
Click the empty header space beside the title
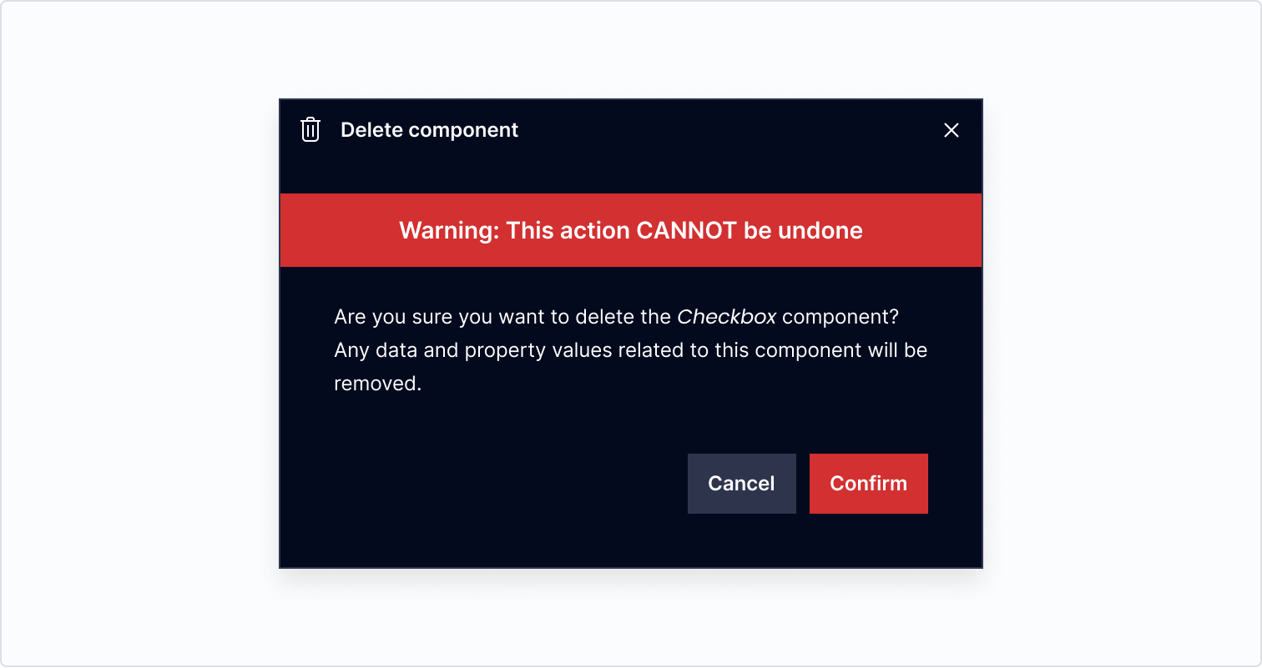coord(726,130)
